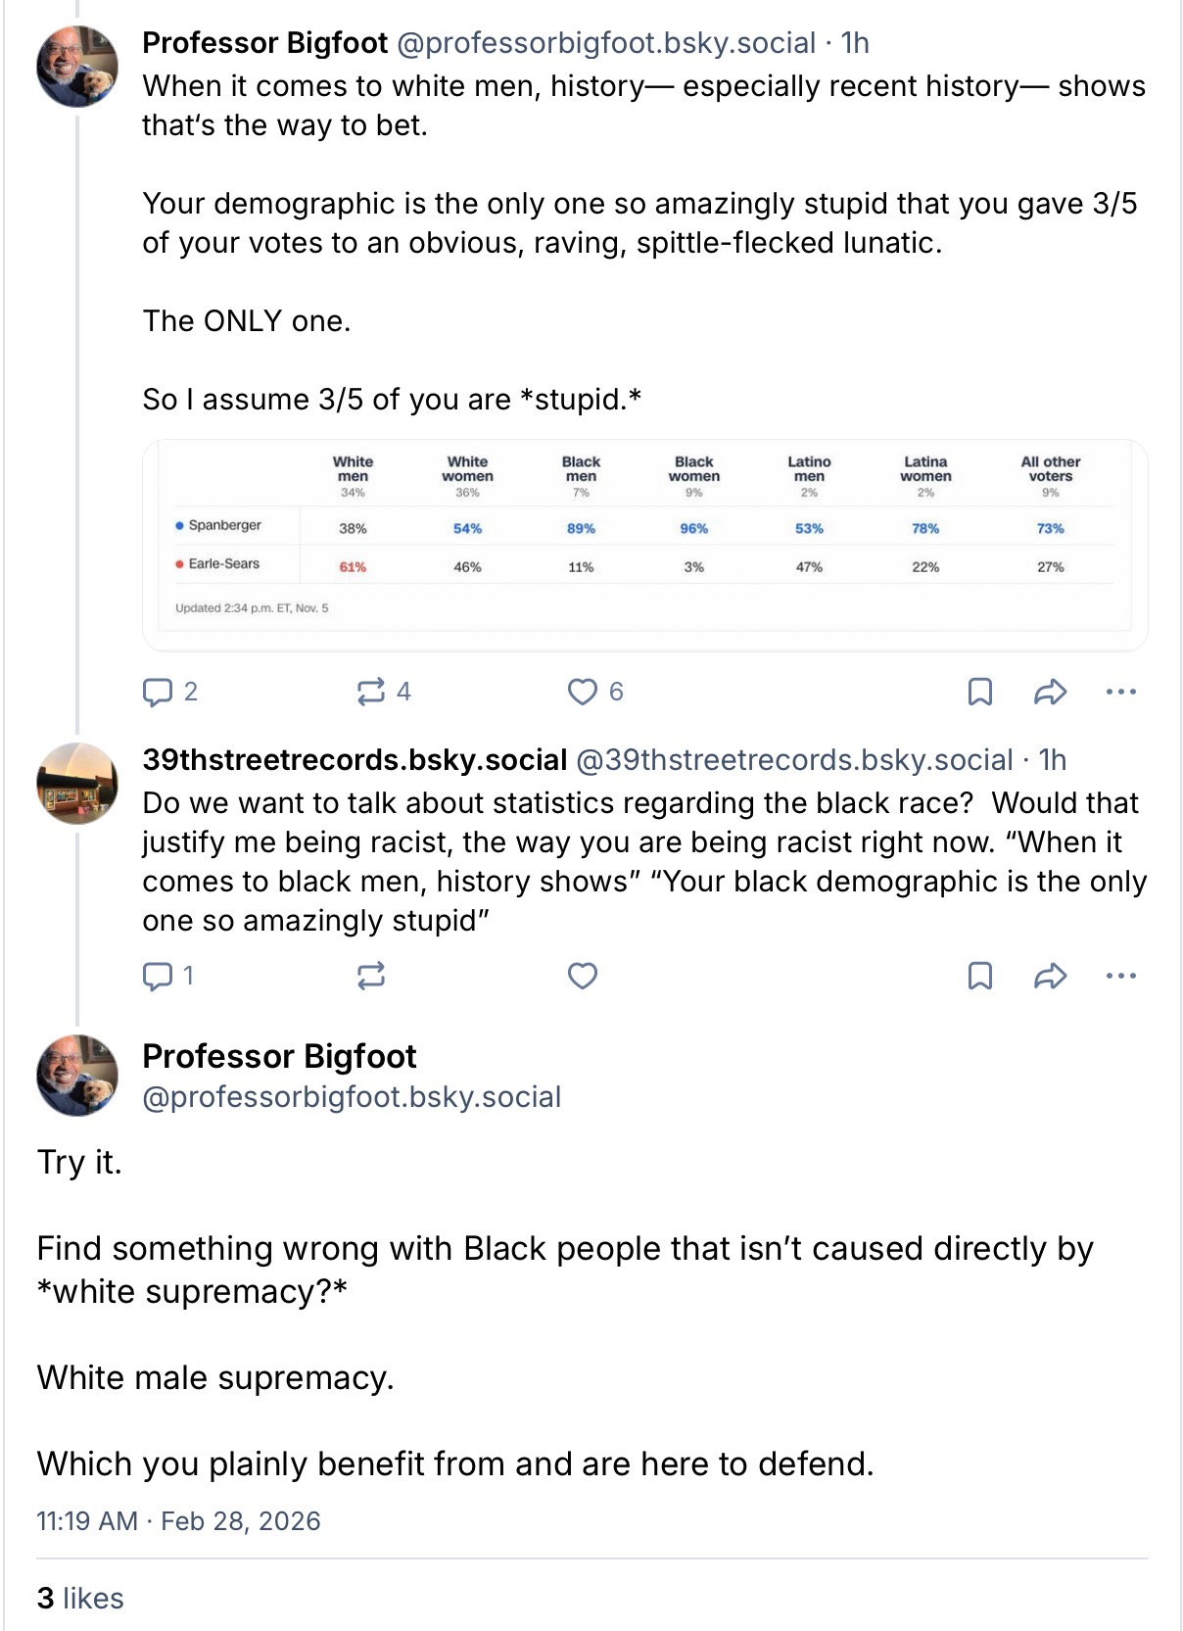Open more options on 39thstreetrecords reply
Viewport: 1183px width, 1631px height.
coord(1120,976)
